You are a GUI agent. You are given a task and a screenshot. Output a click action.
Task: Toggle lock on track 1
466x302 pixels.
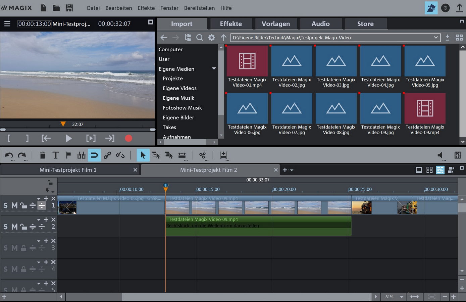(23, 205)
